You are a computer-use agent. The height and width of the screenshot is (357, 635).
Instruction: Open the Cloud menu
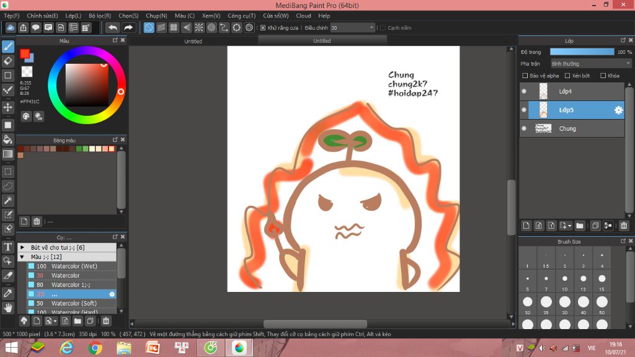(303, 15)
